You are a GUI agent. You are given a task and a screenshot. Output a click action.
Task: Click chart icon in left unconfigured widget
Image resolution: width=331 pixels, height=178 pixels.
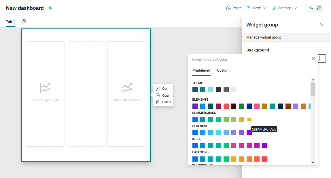(45, 88)
